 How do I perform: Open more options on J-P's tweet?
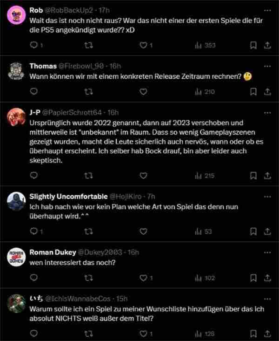[267, 112]
